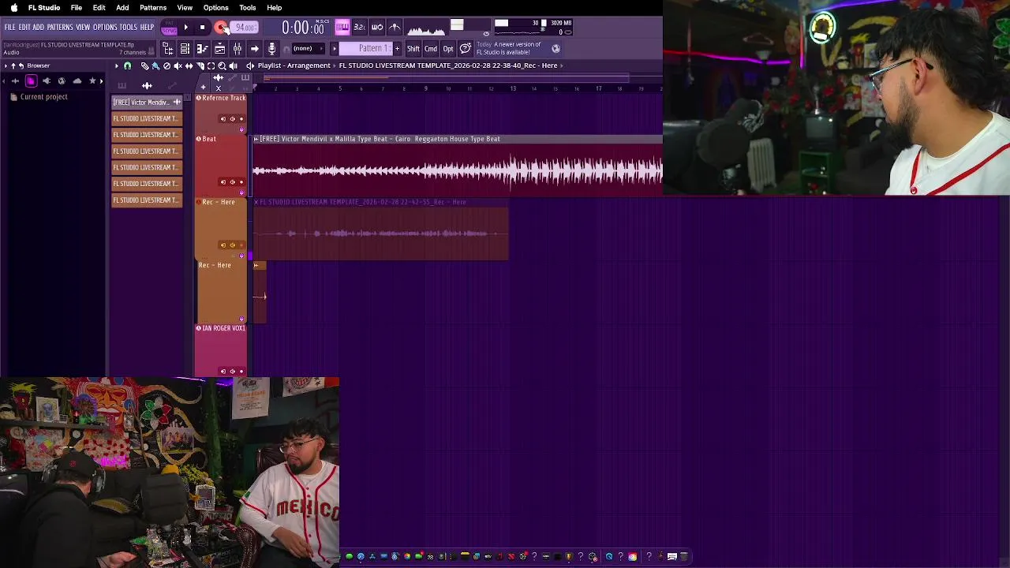The height and width of the screenshot is (568, 1010).
Task: Expand arrow after the Rec - Here breadcrumb
Action: point(561,65)
